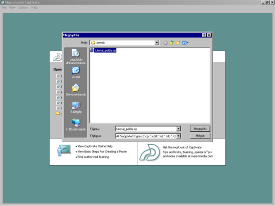
Task: Open Legutóbbi dokumentumok in places bar
Action: tap(76, 56)
